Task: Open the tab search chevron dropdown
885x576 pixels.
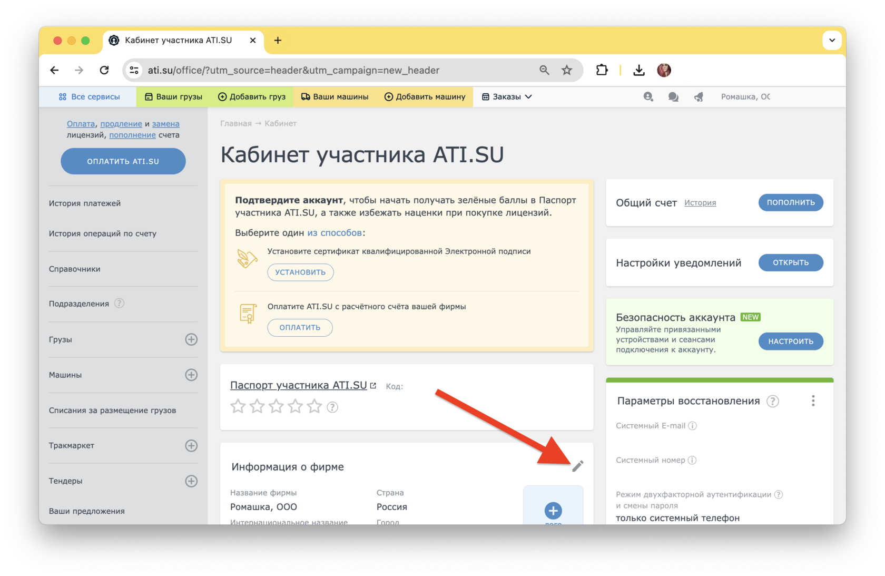Action: pos(832,40)
